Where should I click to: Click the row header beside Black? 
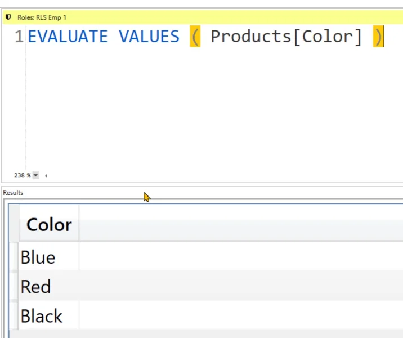point(14,315)
